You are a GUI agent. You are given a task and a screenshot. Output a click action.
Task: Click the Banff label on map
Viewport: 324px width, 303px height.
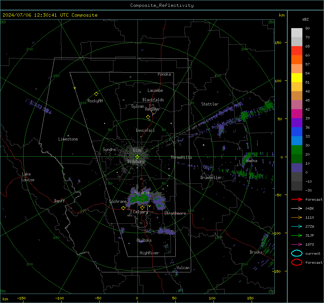(59, 201)
